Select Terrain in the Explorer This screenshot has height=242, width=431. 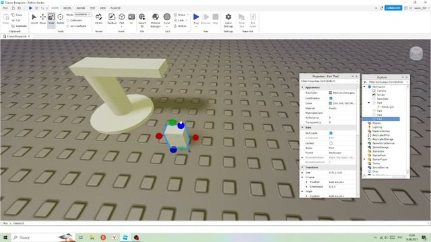(x=380, y=95)
